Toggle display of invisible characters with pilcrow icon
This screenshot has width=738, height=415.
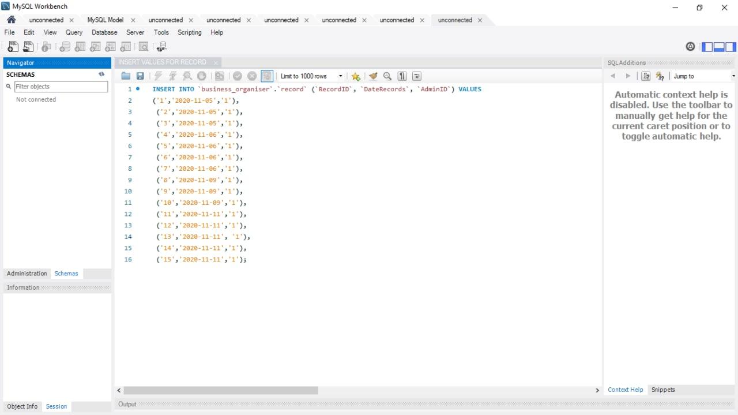[x=402, y=76]
